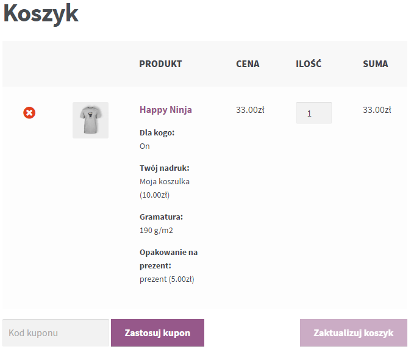This screenshot has width=411, height=352.
Task: Click the Gramatura label
Action: click(x=161, y=217)
